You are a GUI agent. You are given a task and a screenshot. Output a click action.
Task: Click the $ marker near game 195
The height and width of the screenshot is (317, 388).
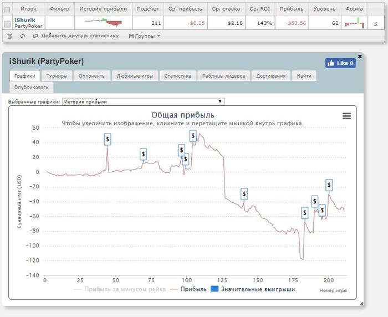[322, 211]
